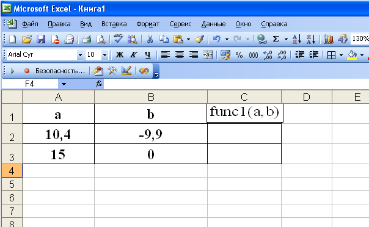
Task: Expand the font size dropdown
Action: tap(104, 55)
